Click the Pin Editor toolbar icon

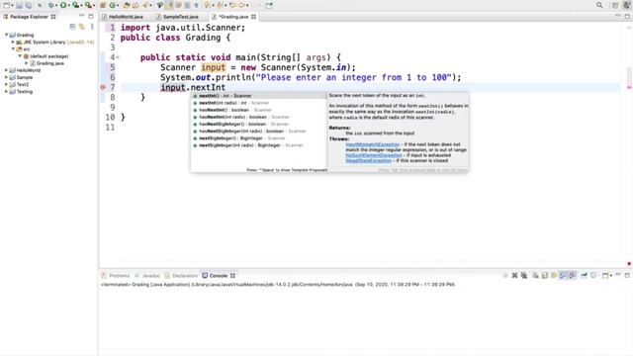[x=269, y=5]
